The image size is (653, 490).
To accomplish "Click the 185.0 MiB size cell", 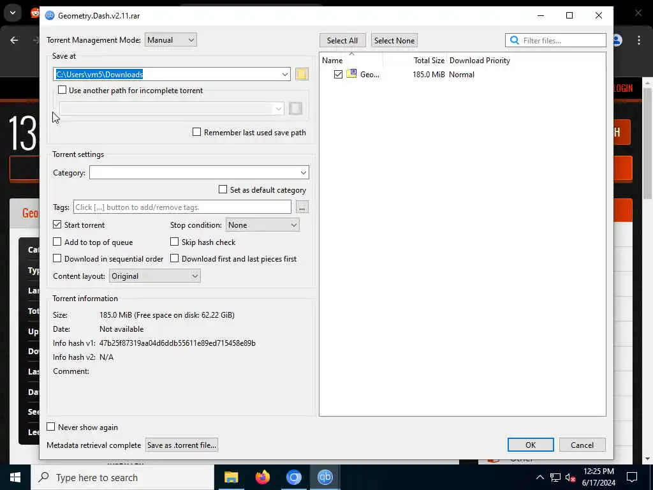I will point(429,75).
